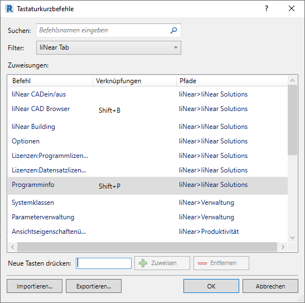Image resolution: width=305 pixels, height=303 pixels.
Task: Click the scroll up arrow of list
Action: (292, 80)
